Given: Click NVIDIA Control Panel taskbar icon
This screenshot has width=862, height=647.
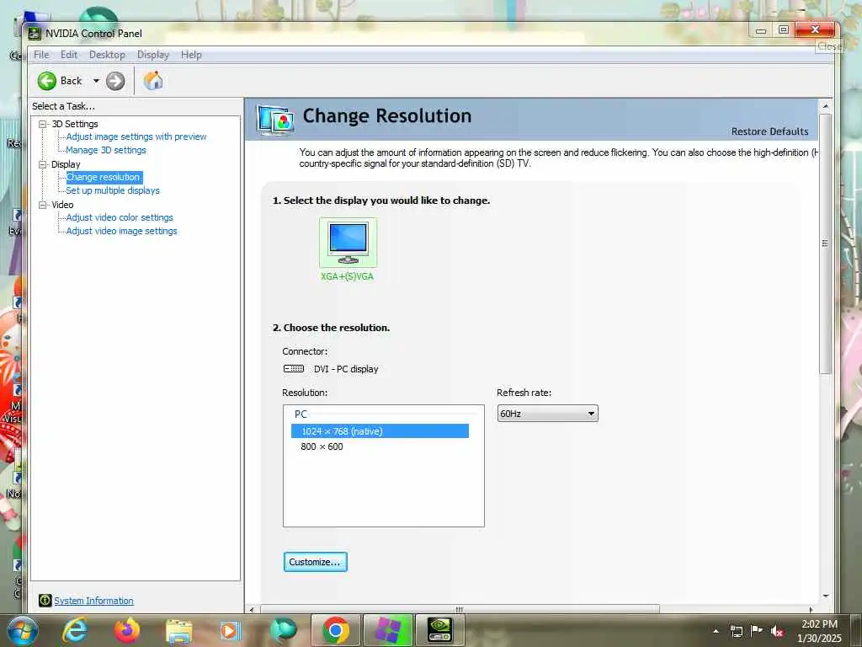Looking at the screenshot, I should coord(439,630).
